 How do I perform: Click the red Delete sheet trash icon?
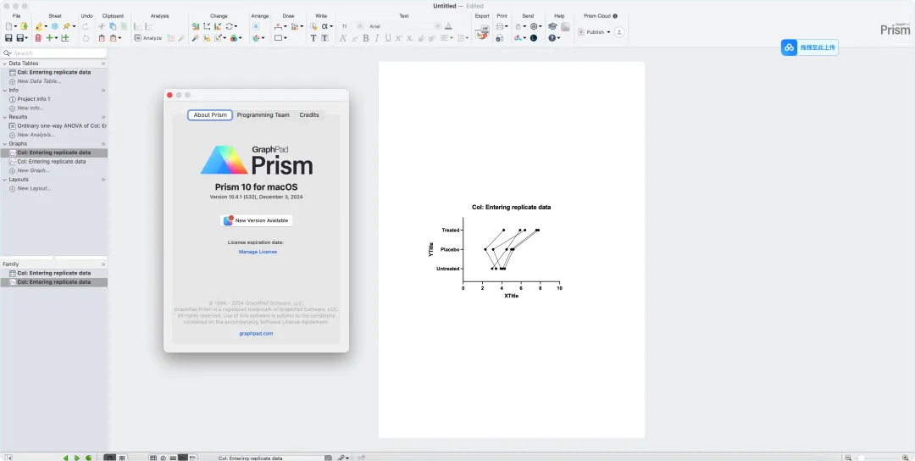(38, 38)
